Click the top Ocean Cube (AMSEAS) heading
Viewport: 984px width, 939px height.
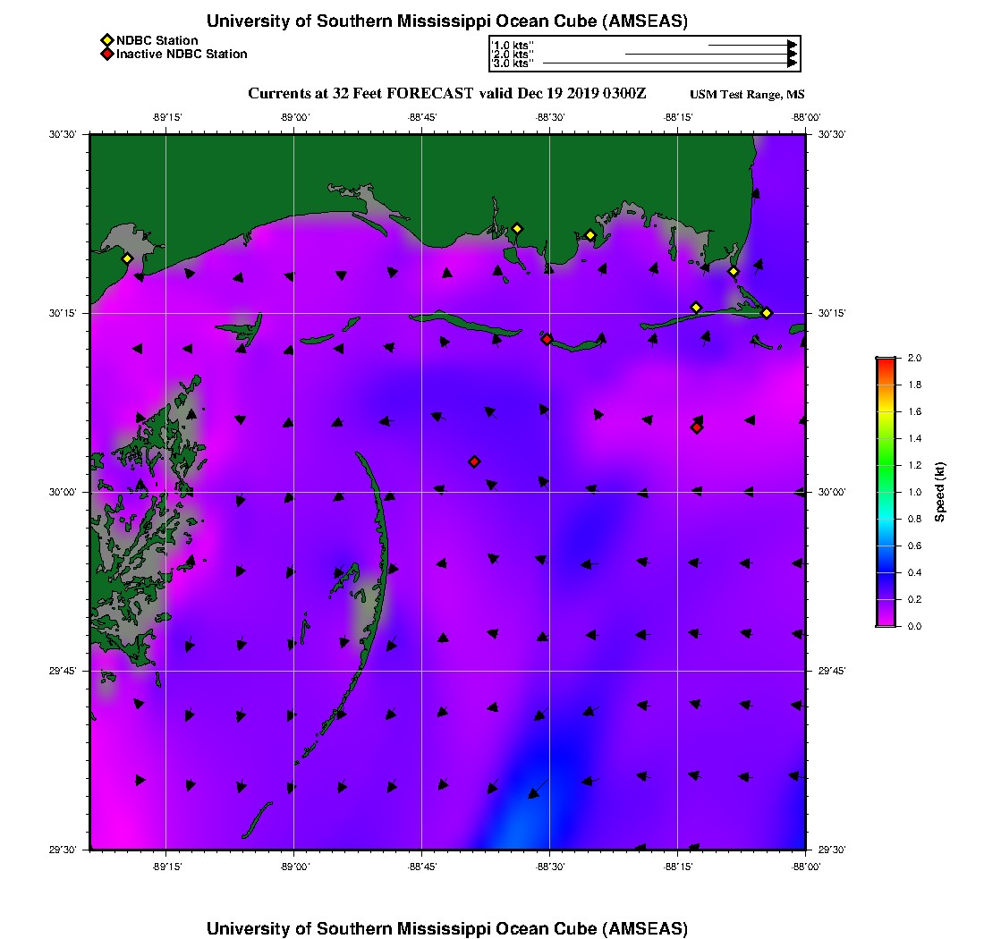coord(446,21)
